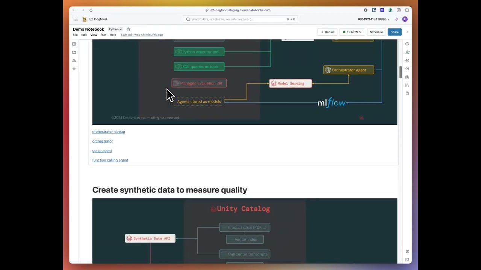Open the hamburger navigation menu

pyautogui.click(x=76, y=19)
